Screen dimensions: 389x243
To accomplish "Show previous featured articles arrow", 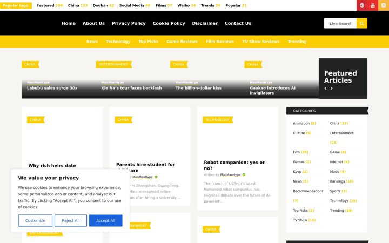I will click(325, 88).
